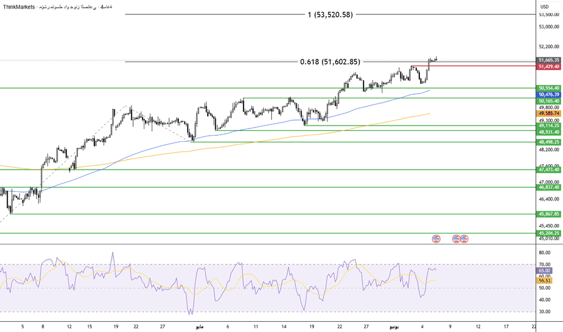Click the ThinkMarkets chart title text
The height and width of the screenshot is (332, 563).
(19, 7)
